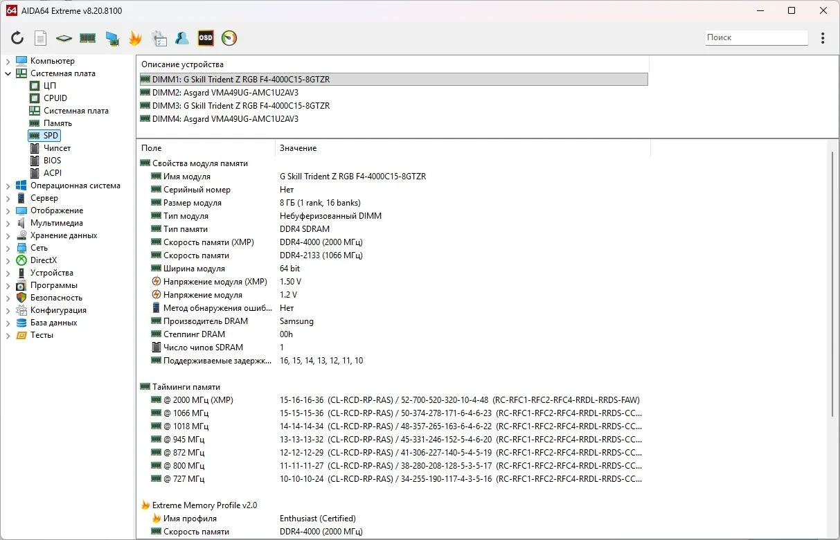
Task: Select the Системная плата child item
Action: point(76,111)
